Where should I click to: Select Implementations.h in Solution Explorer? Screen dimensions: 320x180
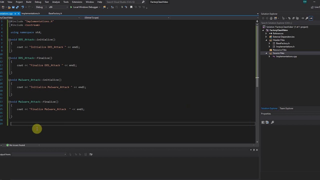pos(285,47)
